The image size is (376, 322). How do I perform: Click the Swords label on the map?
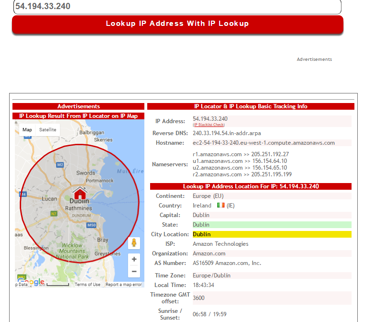tap(85, 172)
